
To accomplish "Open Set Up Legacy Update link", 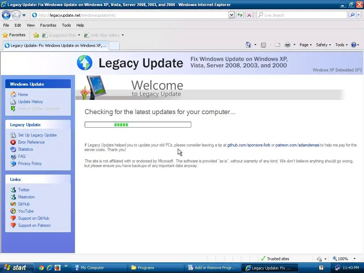I will pyautogui.click(x=37, y=135).
